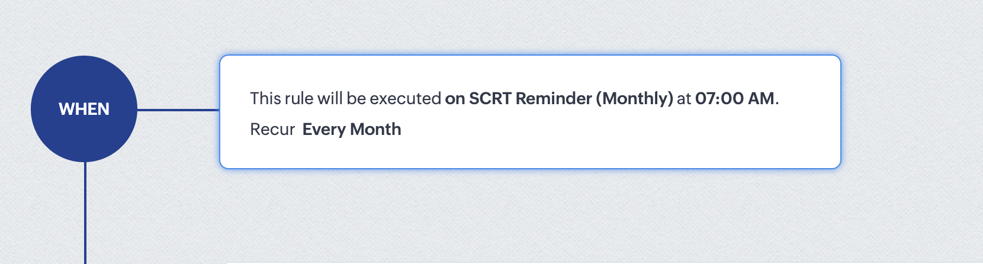
Task: Click empty space right of Every Month
Action: tap(592, 130)
